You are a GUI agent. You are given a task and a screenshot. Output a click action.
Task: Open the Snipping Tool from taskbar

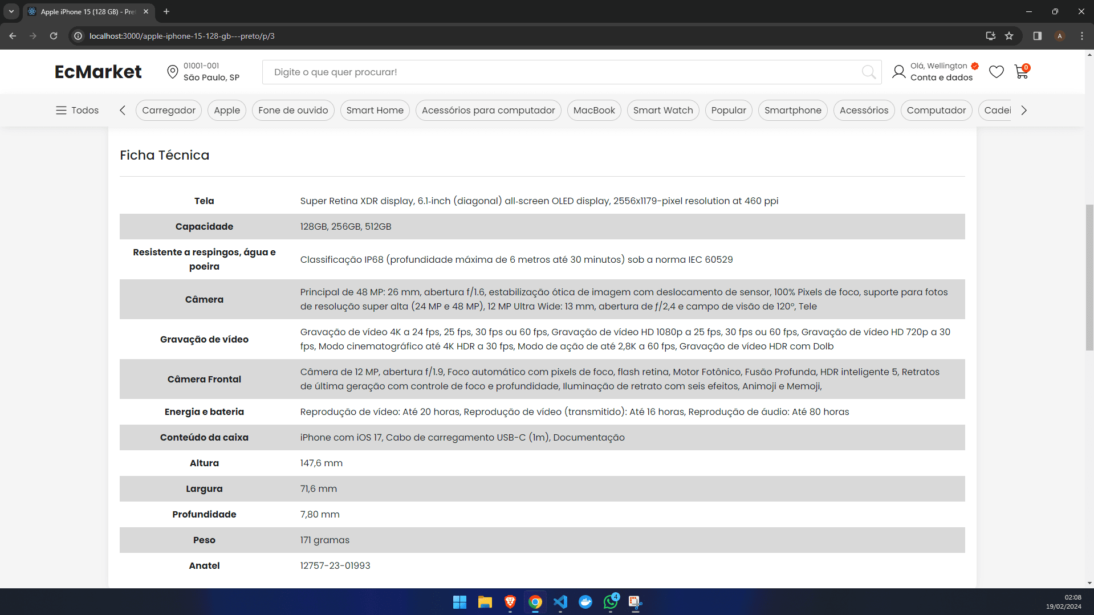click(x=636, y=602)
